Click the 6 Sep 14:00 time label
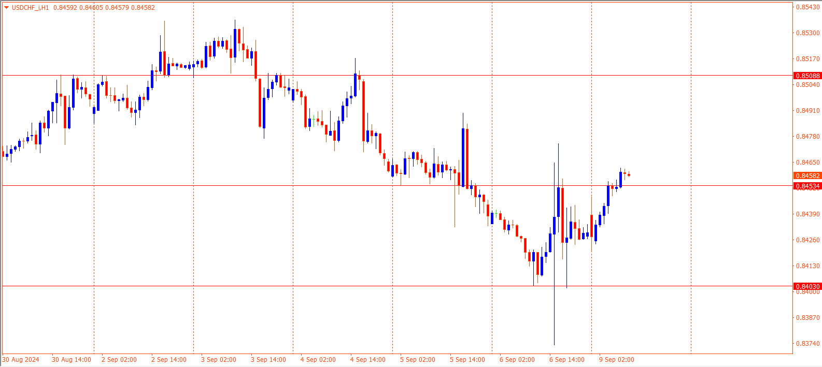The height and width of the screenshot is (367, 822). click(567, 360)
